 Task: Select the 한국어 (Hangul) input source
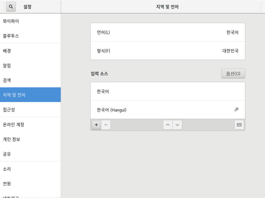[168, 110]
